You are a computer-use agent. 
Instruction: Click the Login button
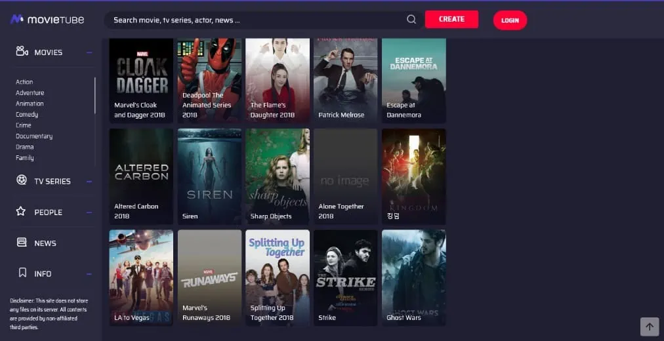(x=510, y=20)
